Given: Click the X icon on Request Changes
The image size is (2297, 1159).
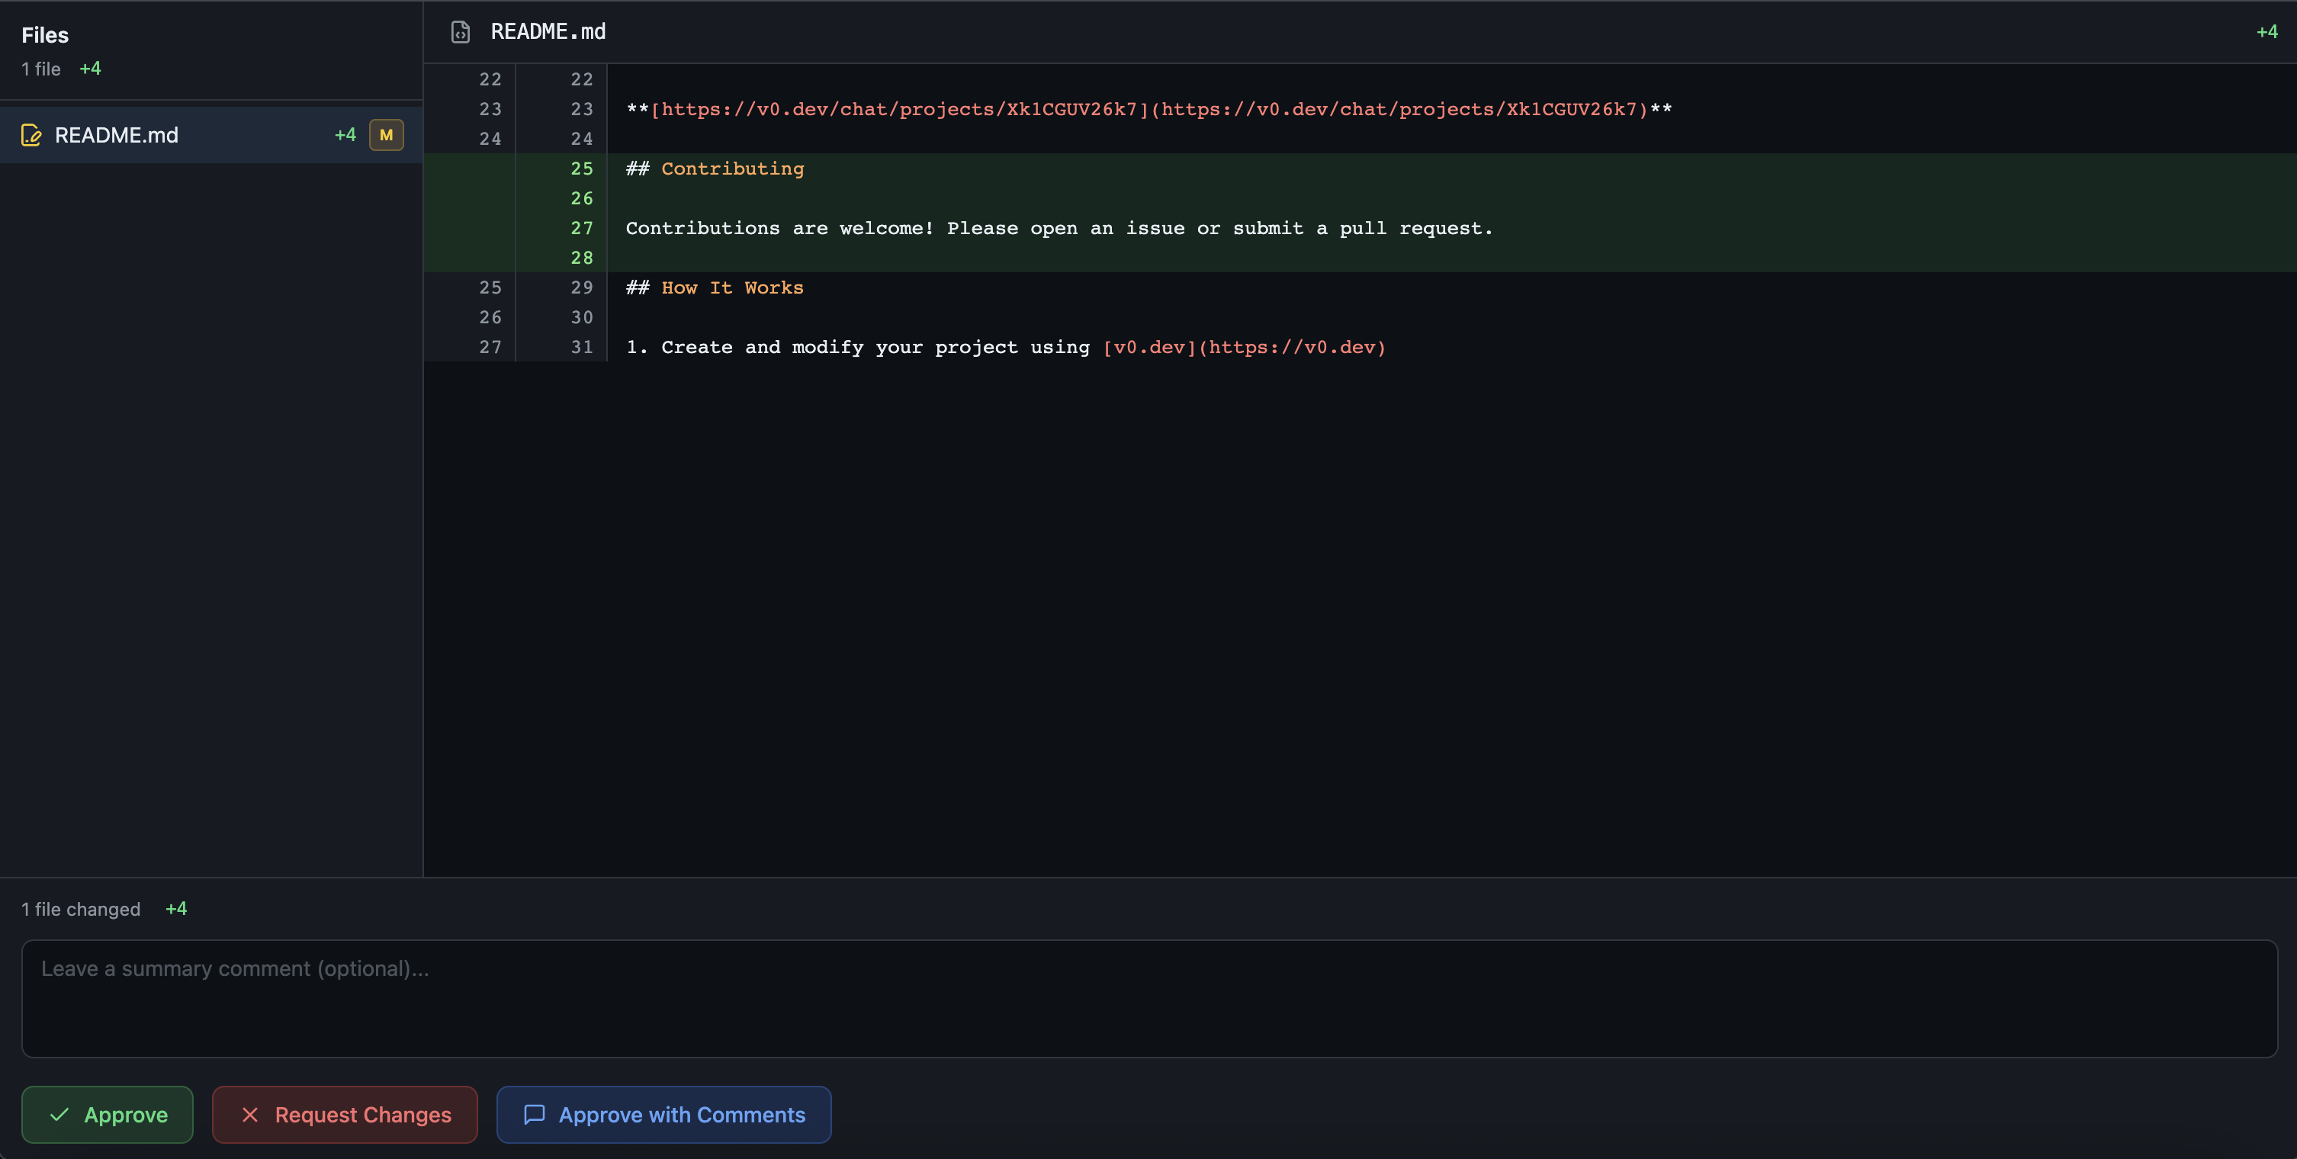Looking at the screenshot, I should [x=249, y=1115].
